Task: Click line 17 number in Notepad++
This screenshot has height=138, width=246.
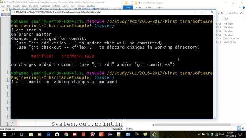Action: point(9,124)
